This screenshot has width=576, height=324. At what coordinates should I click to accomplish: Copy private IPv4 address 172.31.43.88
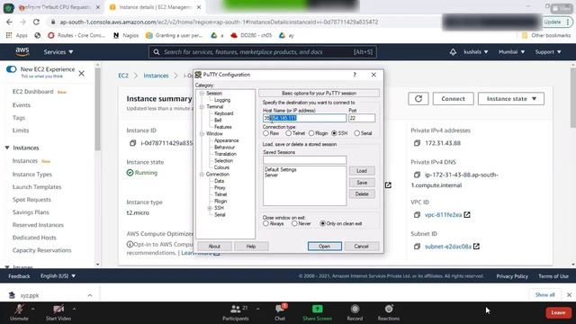point(417,143)
